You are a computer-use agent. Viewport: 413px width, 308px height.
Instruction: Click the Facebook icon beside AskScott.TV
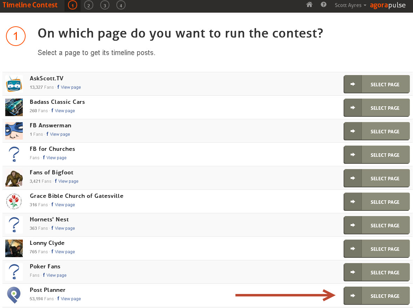click(x=58, y=87)
